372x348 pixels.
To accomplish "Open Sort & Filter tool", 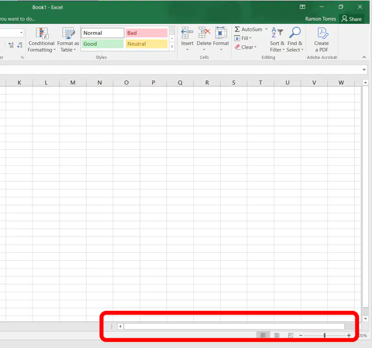I will click(x=277, y=40).
